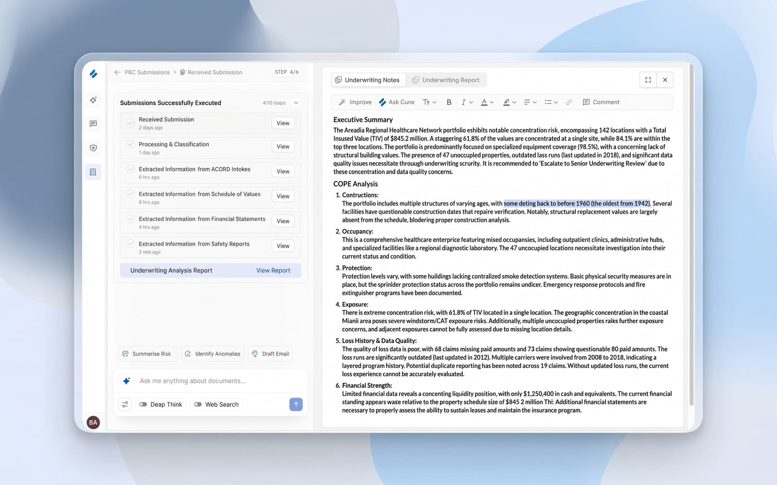Toggle italic formatting

463,102
